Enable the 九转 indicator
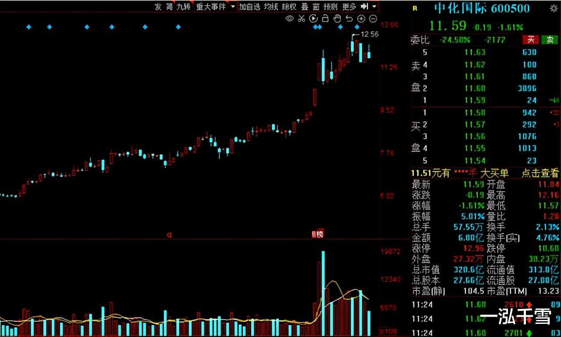The image size is (561, 337). coord(184,7)
